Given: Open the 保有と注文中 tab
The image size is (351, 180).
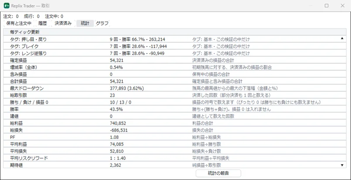Looking at the screenshot, I should (x=19, y=23).
